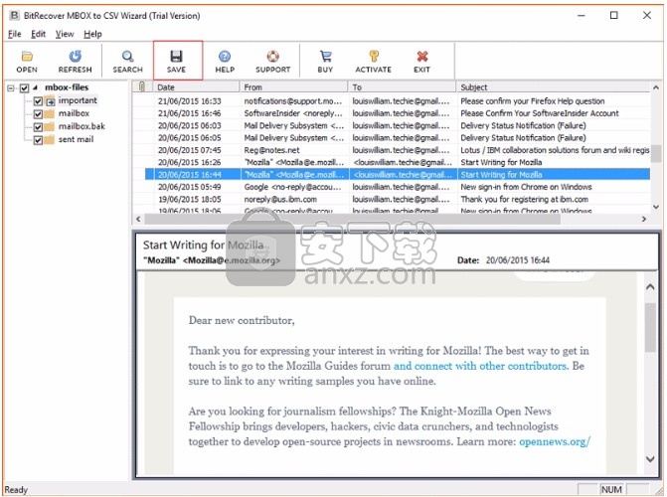Open the View menu
667x497 pixels.
pos(65,34)
